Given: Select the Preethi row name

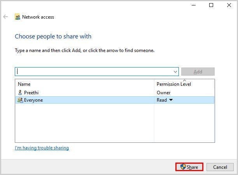Looking at the screenshot, I should pyautogui.click(x=31, y=92).
